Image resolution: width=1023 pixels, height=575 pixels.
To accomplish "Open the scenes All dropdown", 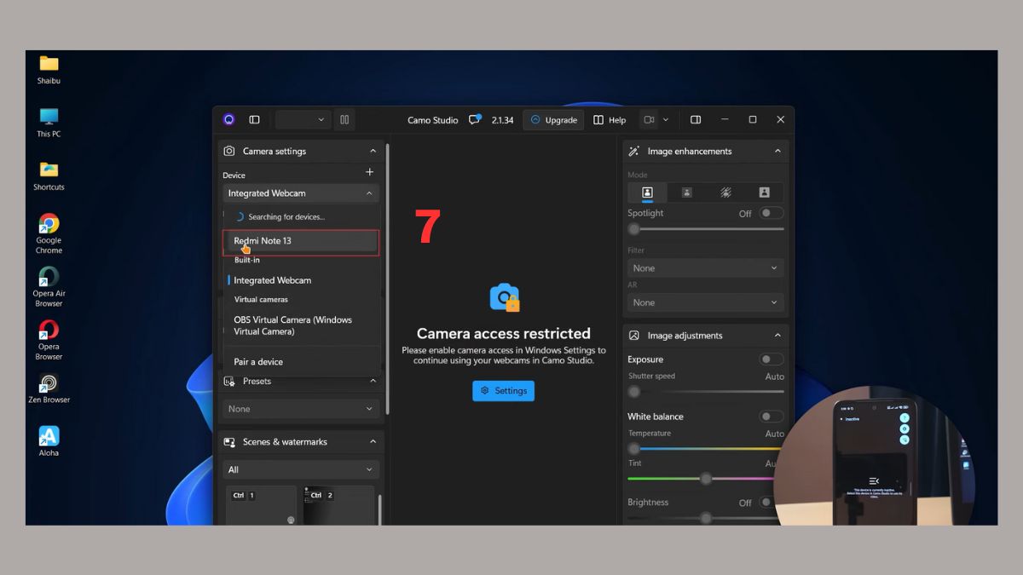I will 300,469.
